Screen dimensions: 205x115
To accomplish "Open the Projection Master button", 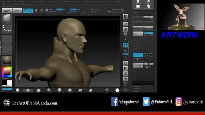I will [7, 11].
